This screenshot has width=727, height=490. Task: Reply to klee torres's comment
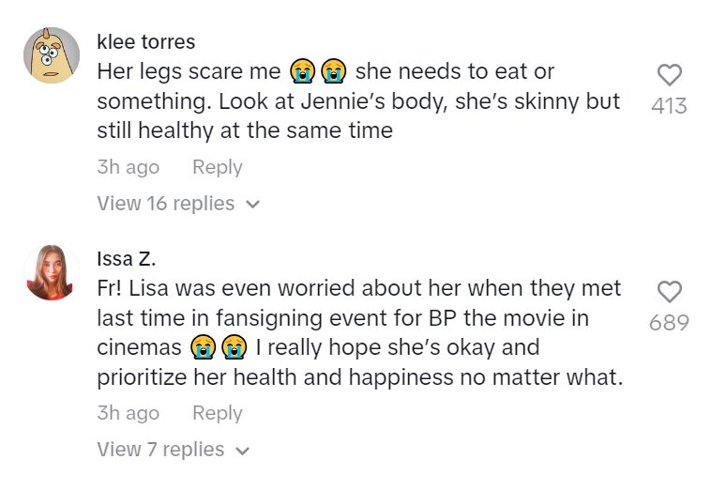[x=217, y=167]
